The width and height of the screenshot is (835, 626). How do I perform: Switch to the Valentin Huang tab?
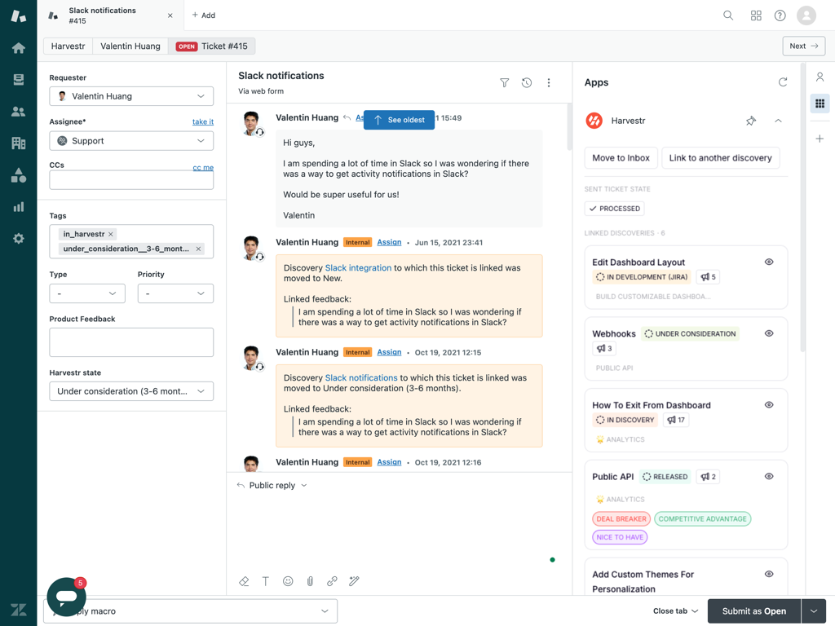point(130,46)
